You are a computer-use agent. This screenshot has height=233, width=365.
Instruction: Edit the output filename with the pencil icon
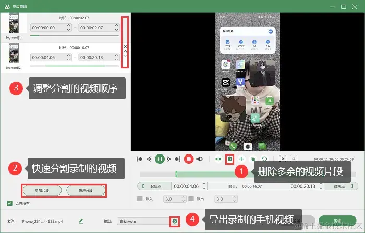point(81,221)
